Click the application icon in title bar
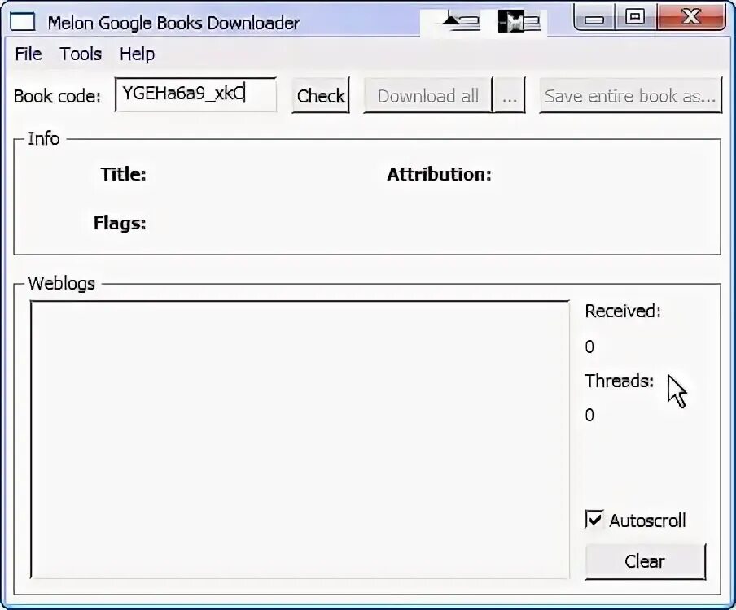Viewport: 736px width, 610px height. (x=23, y=22)
